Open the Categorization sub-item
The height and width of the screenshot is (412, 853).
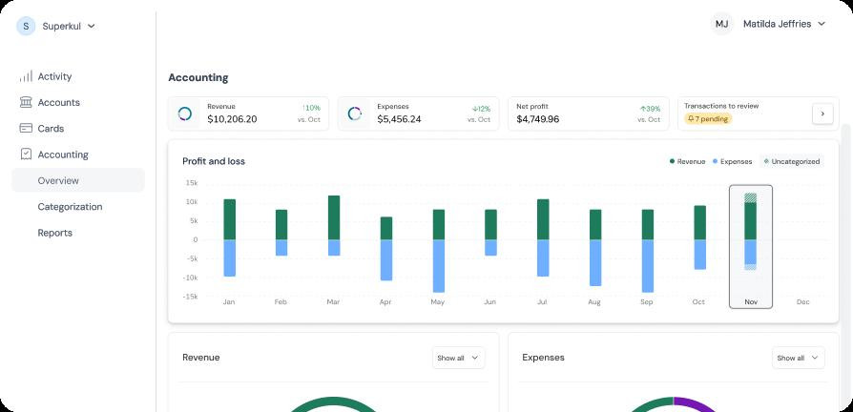pyautogui.click(x=70, y=207)
